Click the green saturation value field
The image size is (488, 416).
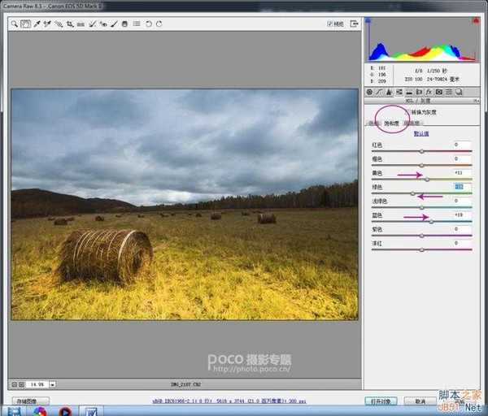(462, 186)
